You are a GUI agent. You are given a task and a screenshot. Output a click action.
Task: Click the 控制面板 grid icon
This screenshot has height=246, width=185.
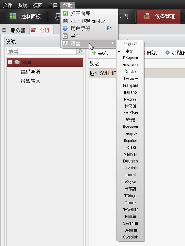pos(13,16)
